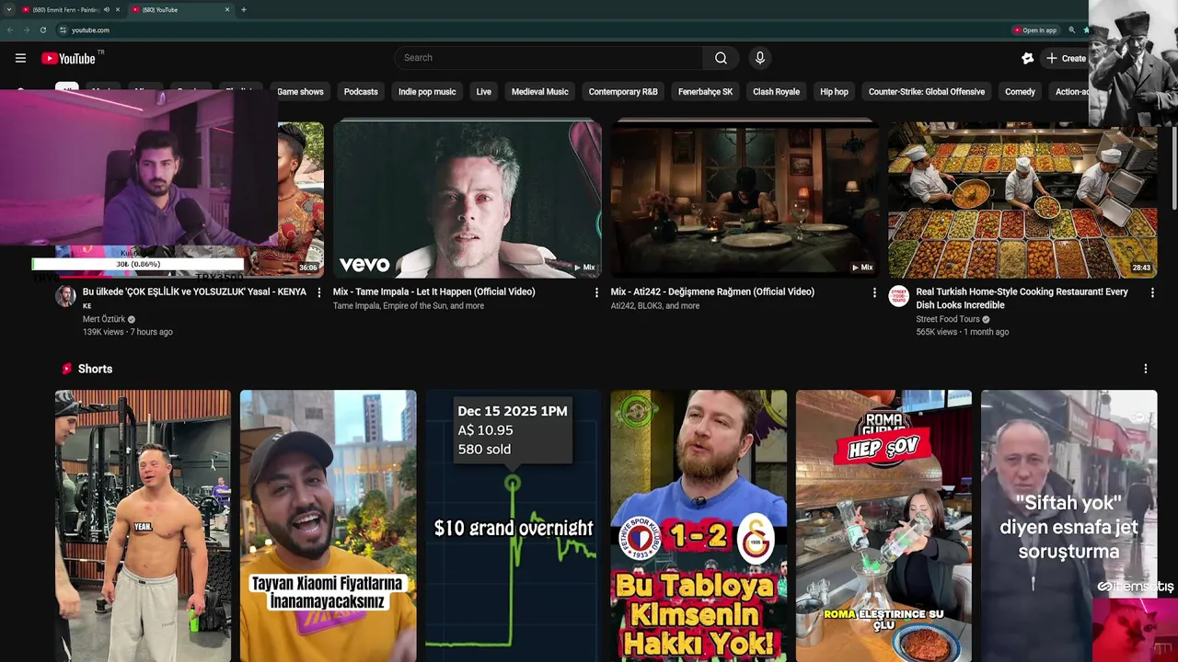Focus the YouTube search field

point(549,58)
